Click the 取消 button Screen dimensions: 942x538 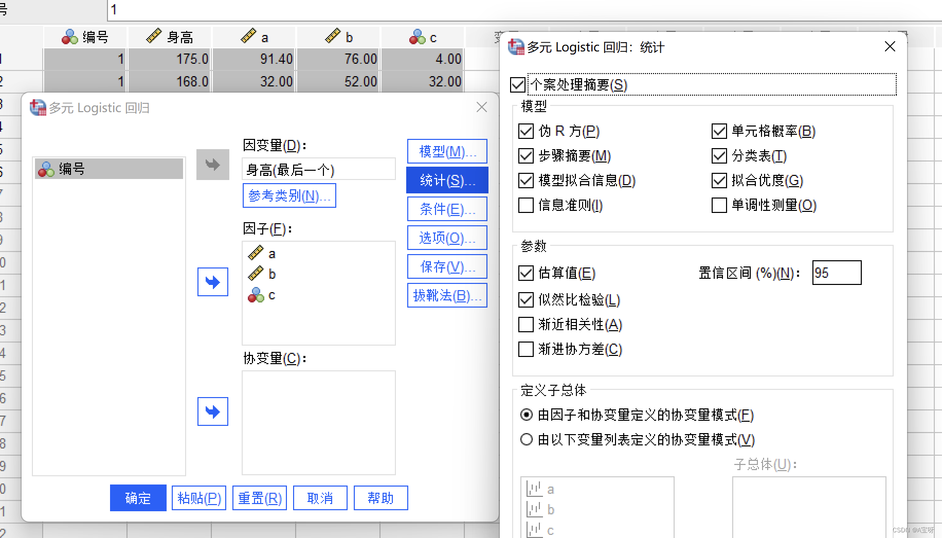click(x=320, y=498)
